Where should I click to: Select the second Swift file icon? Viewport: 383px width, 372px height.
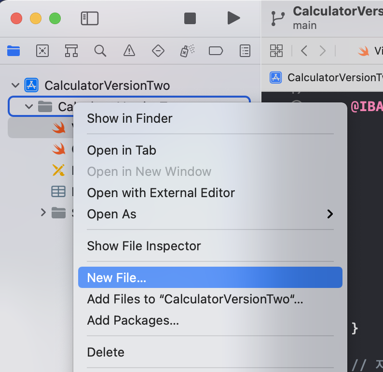click(59, 149)
